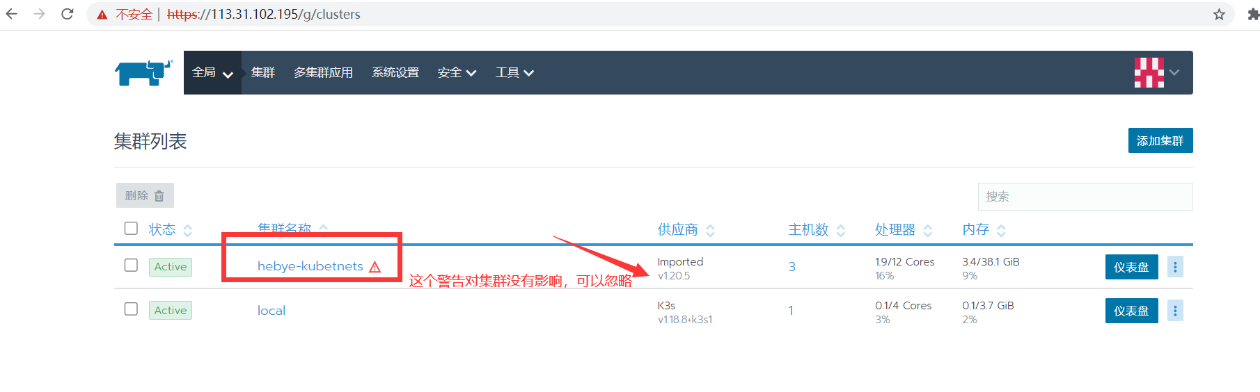Open 仪表盘 for local cluster
Viewport: 1260px width, 392px height.
click(x=1131, y=311)
